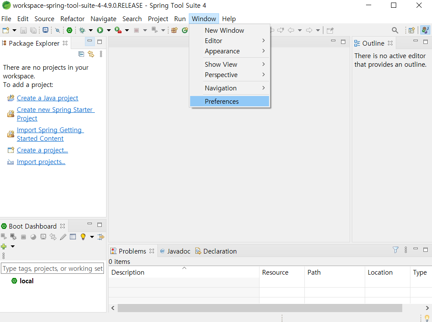This screenshot has width=432, height=322.
Task: Expand the Perspective submenu
Action: 229,75
